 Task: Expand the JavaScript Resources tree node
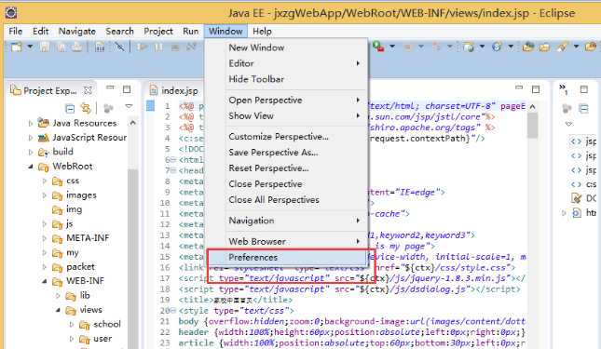click(30, 138)
